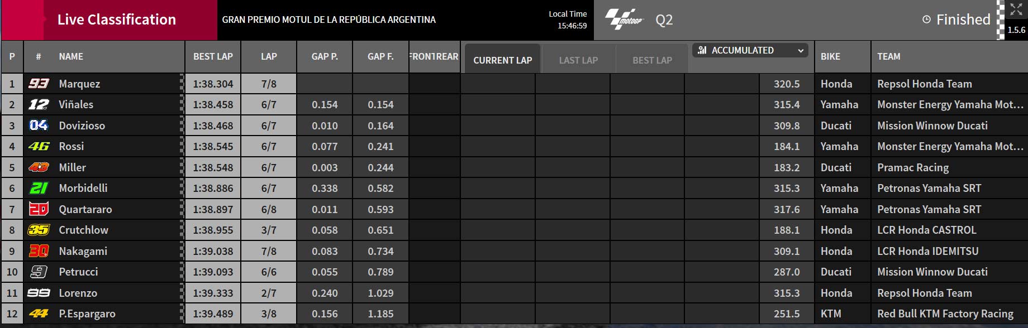Sort by the GAP F. column header
Viewport: 1028px width, 328px height.
click(x=380, y=56)
